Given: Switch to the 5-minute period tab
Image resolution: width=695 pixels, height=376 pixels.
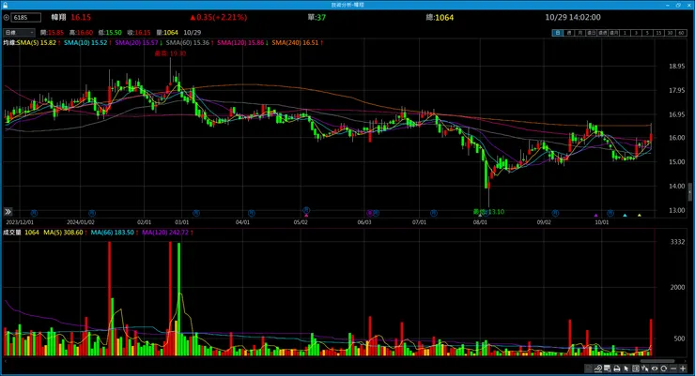Looking at the screenshot, I should [x=647, y=33].
